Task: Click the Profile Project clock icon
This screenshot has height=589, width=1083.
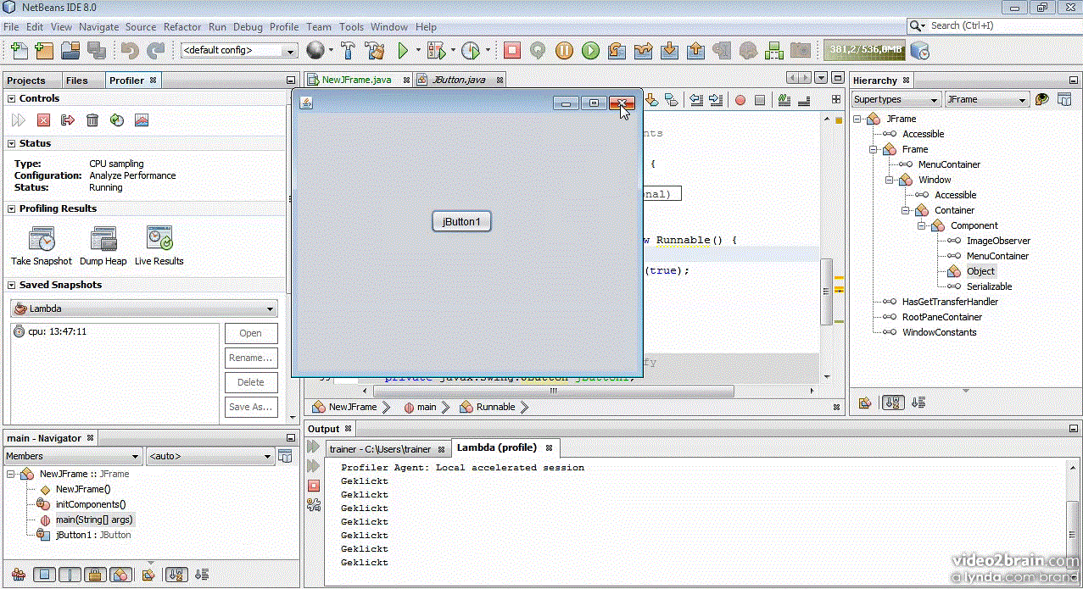Action: (470, 50)
